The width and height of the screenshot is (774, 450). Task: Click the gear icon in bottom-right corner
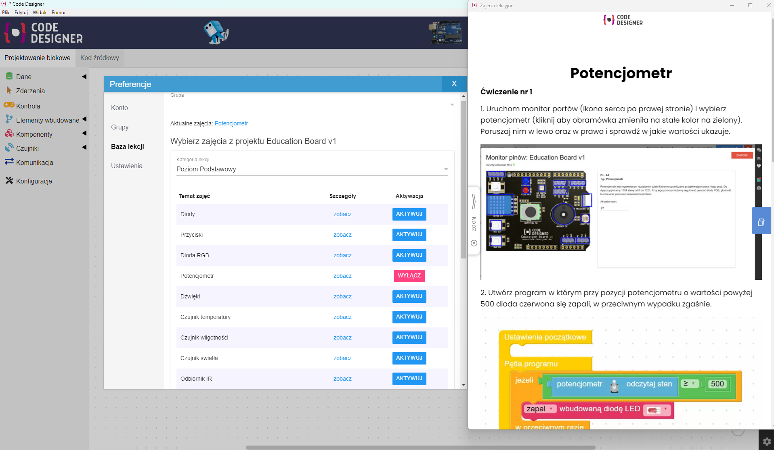point(766,441)
